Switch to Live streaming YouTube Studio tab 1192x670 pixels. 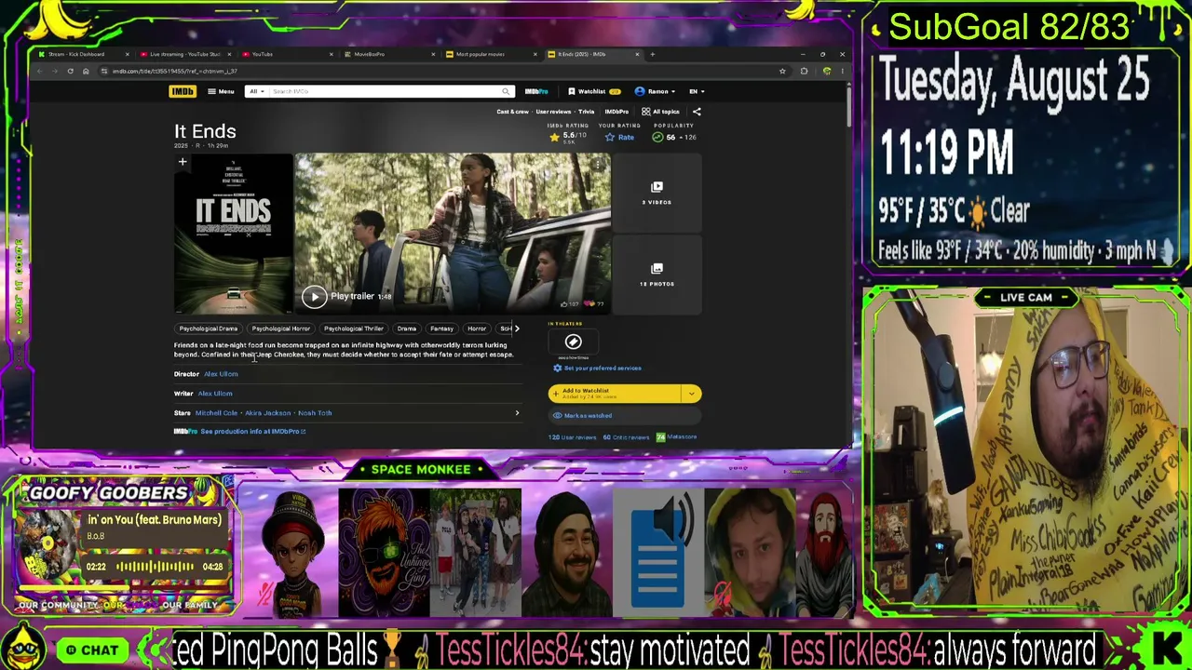[x=184, y=54]
